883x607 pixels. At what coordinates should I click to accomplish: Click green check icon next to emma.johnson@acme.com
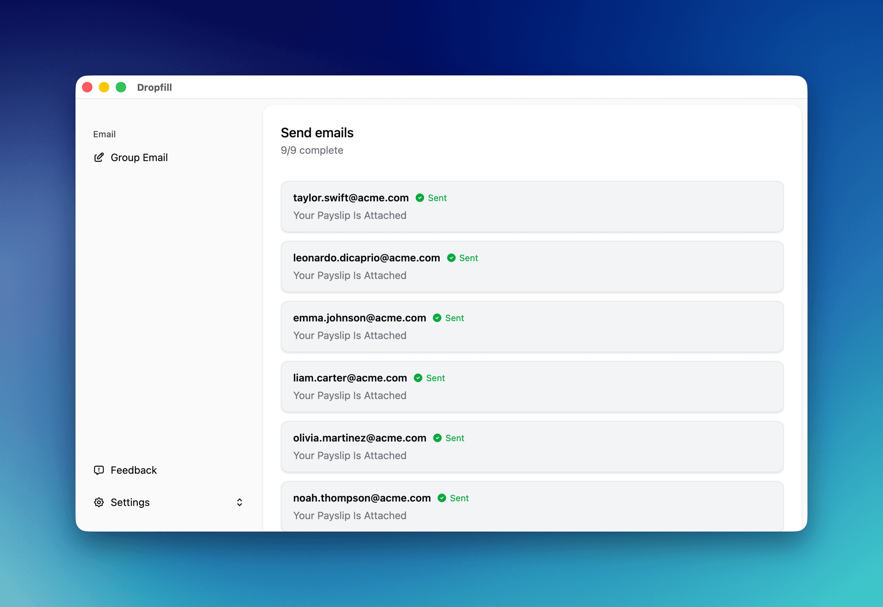click(x=437, y=318)
